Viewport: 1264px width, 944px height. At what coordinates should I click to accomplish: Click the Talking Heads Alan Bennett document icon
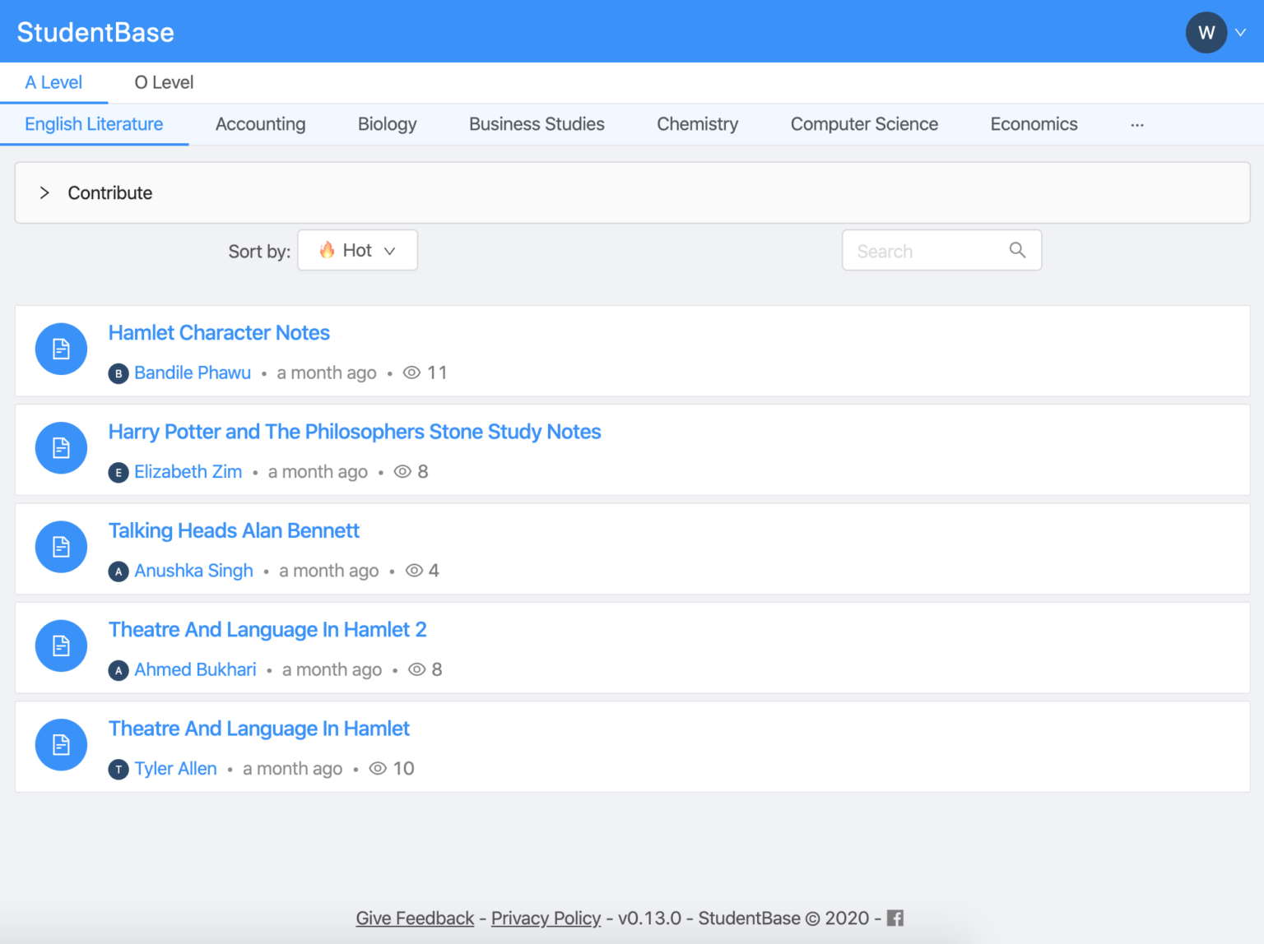coord(61,547)
